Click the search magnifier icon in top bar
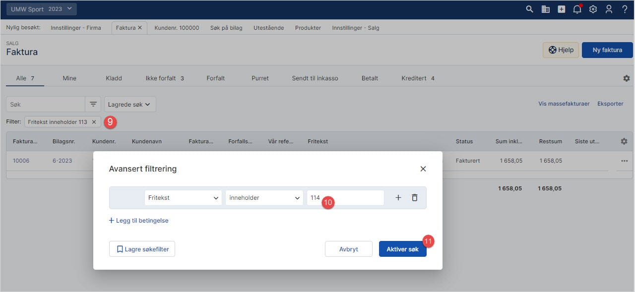635x292 pixels. (x=529, y=9)
